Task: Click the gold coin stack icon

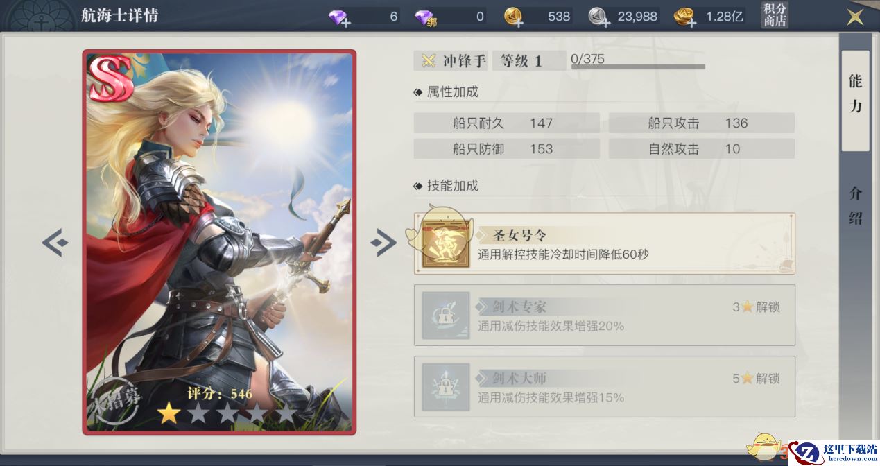Action: coord(685,16)
